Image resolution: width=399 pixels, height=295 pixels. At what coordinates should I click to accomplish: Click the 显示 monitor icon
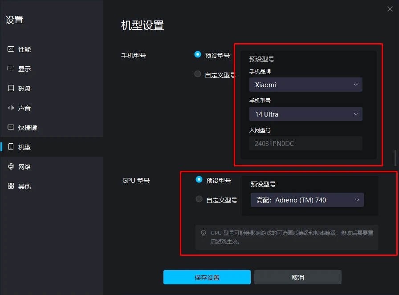11,69
